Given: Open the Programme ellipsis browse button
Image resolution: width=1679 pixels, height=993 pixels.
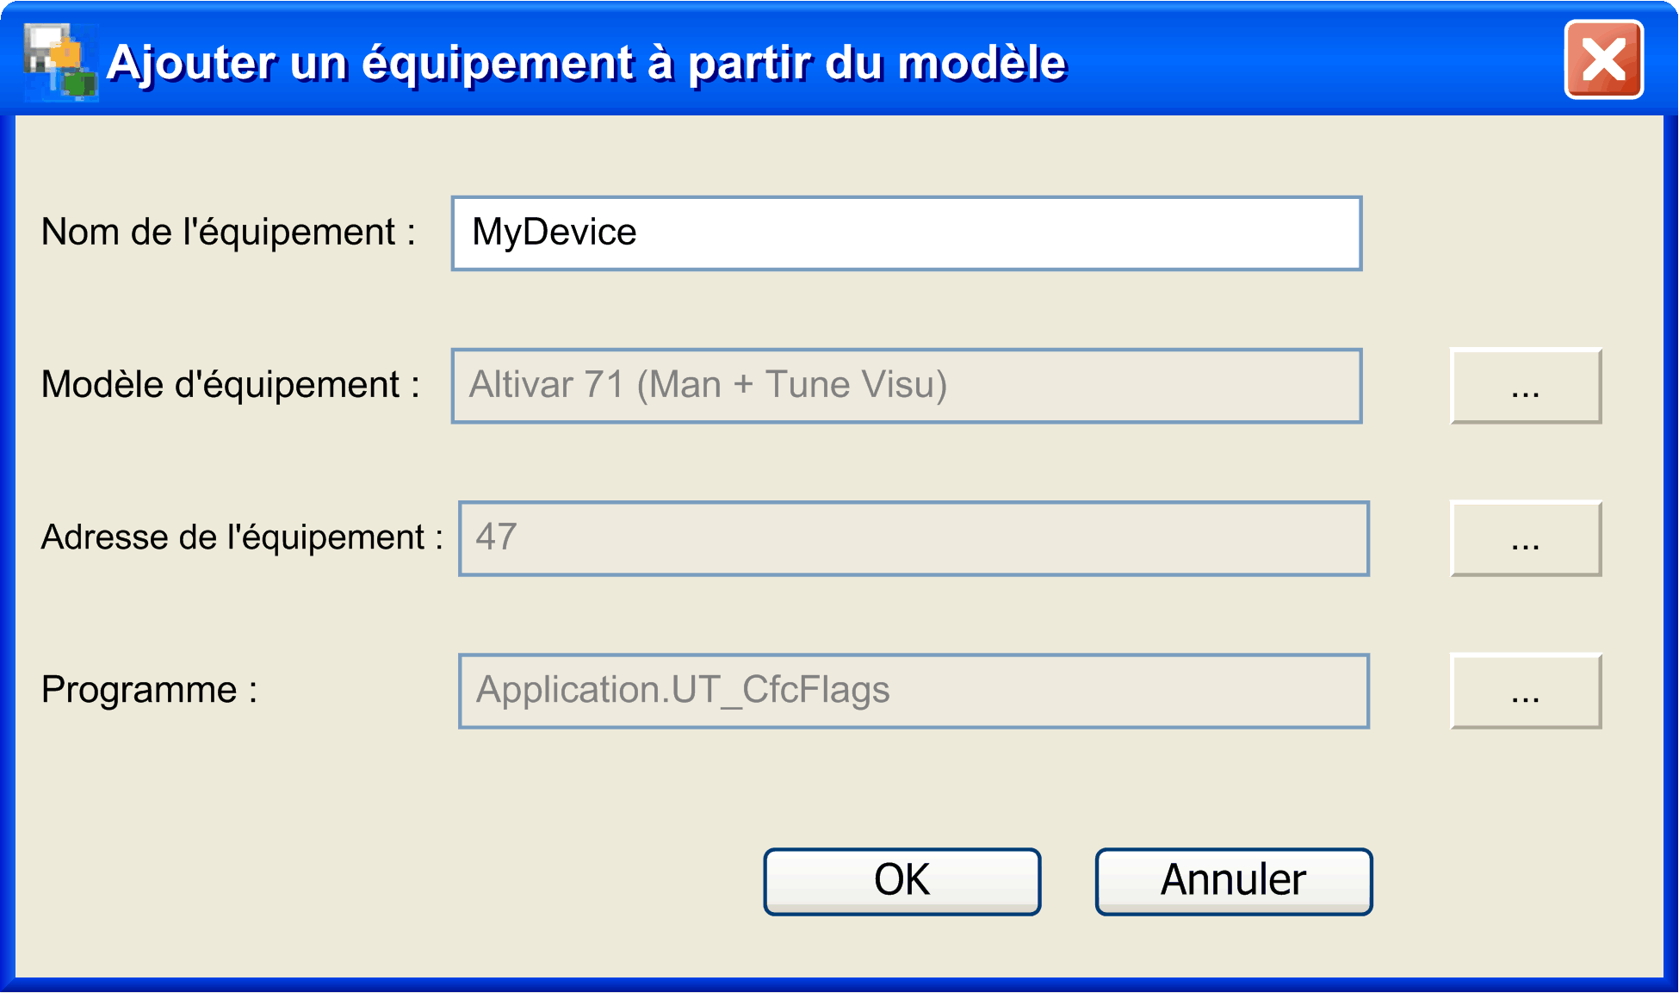Looking at the screenshot, I should pyautogui.click(x=1525, y=691).
